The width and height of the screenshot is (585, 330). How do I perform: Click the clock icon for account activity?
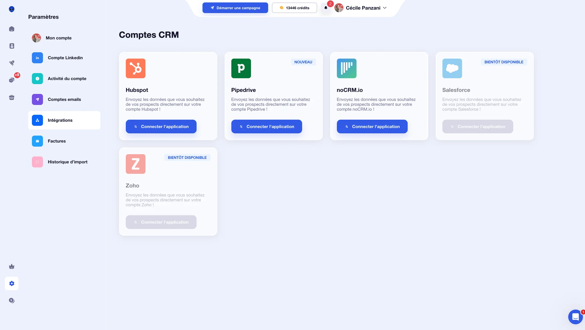[37, 79]
